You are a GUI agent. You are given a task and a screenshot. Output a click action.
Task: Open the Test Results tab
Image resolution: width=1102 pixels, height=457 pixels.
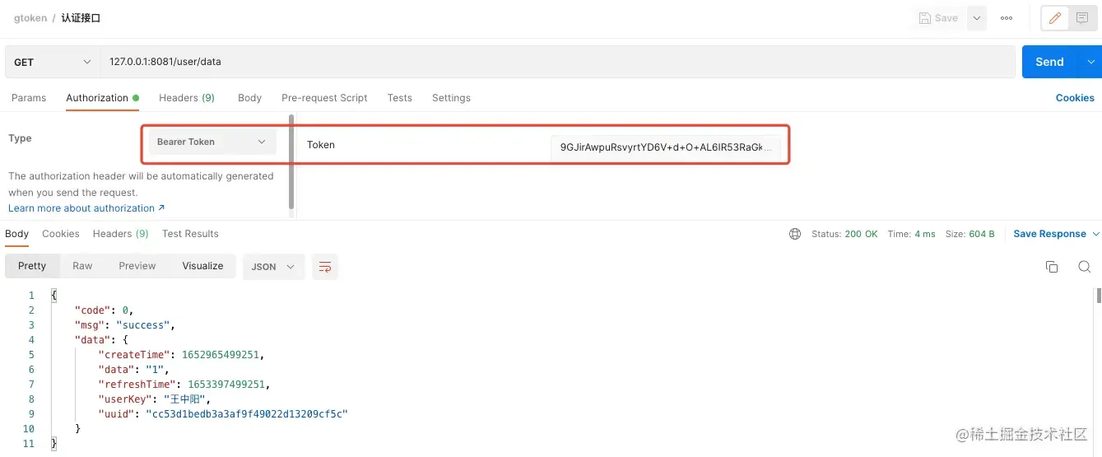[190, 234]
